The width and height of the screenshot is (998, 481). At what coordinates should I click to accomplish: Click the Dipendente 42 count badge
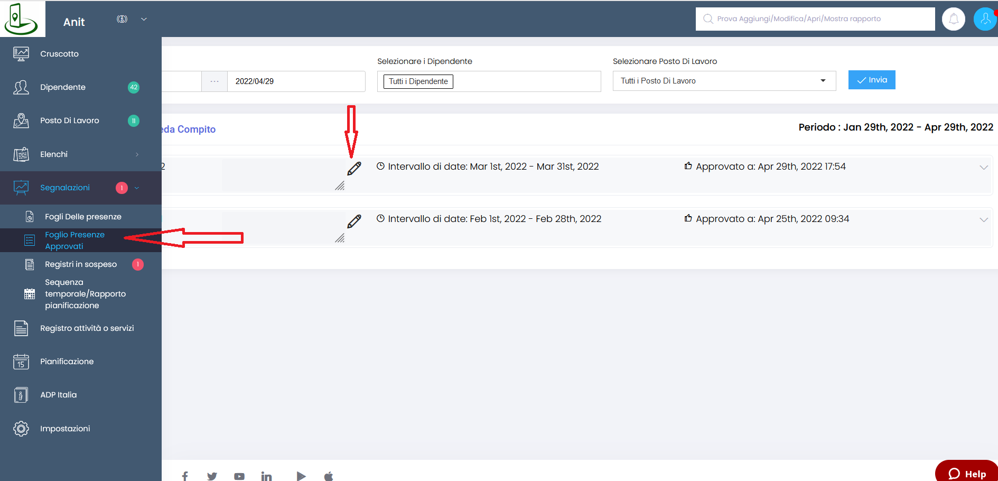point(134,87)
